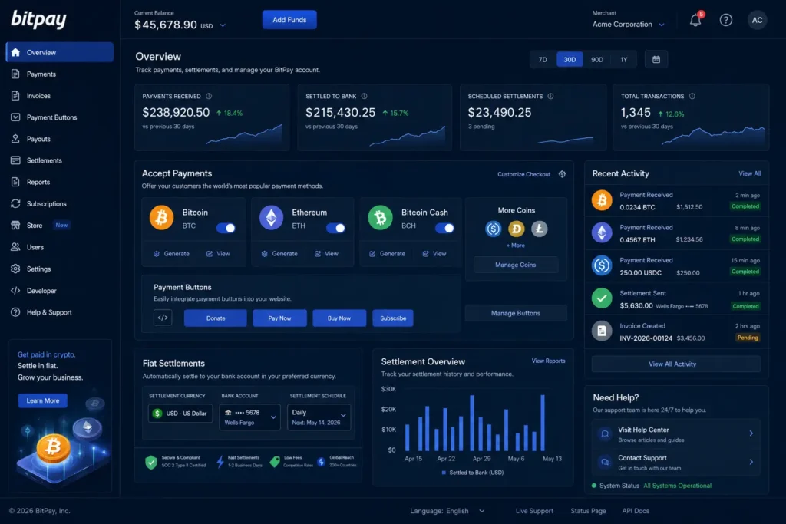Click the USDC icon in Recent Activity
Viewport: 786px width, 524px height.
(602, 265)
